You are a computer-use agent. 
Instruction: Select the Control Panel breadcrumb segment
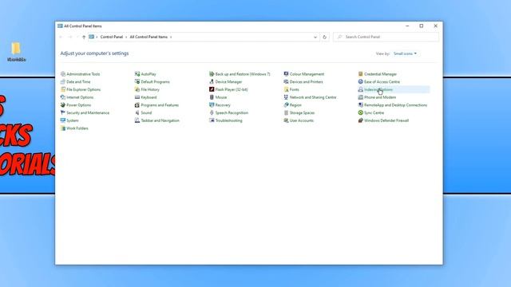click(112, 37)
